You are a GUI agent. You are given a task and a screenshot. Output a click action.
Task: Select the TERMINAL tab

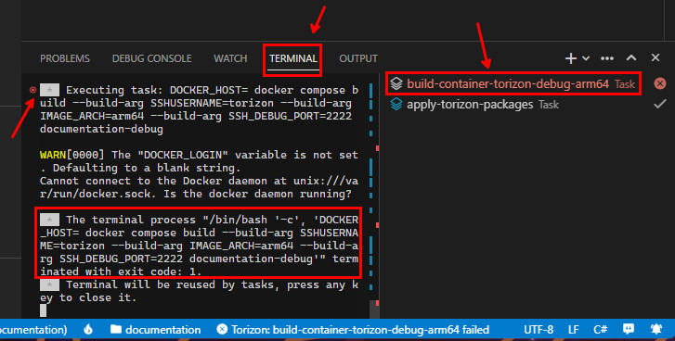click(293, 58)
